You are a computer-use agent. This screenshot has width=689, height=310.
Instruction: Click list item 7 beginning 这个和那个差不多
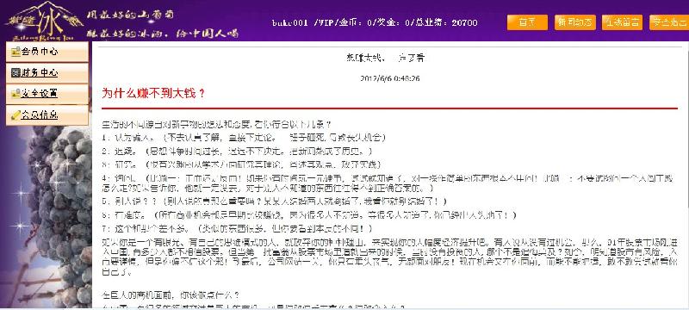[238, 229]
